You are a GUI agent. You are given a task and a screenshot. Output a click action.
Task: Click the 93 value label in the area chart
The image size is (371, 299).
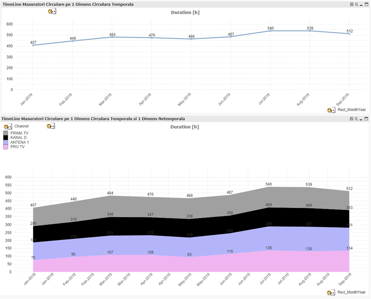click(x=189, y=255)
